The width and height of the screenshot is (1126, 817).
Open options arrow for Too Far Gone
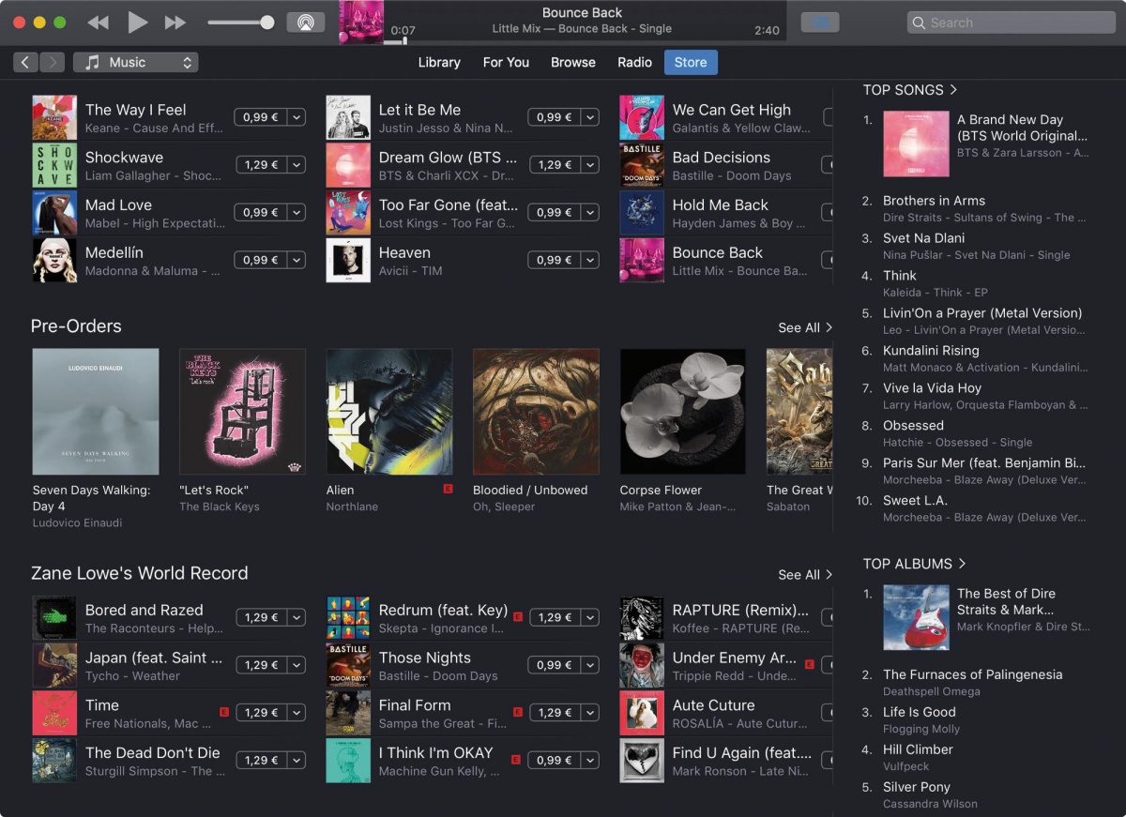click(x=590, y=212)
